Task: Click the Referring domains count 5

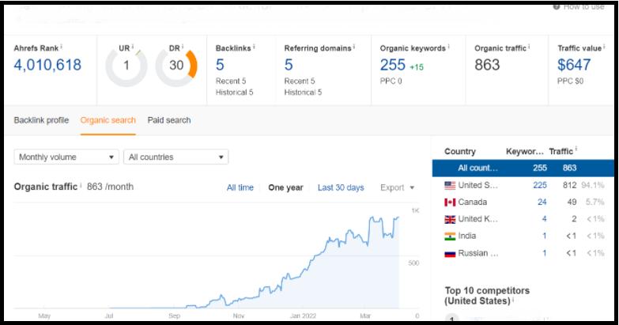Action: [289, 65]
